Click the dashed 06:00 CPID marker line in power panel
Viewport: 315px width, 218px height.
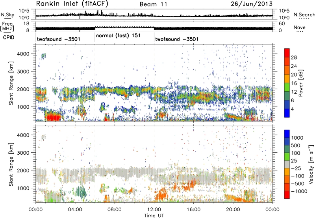point(95,83)
